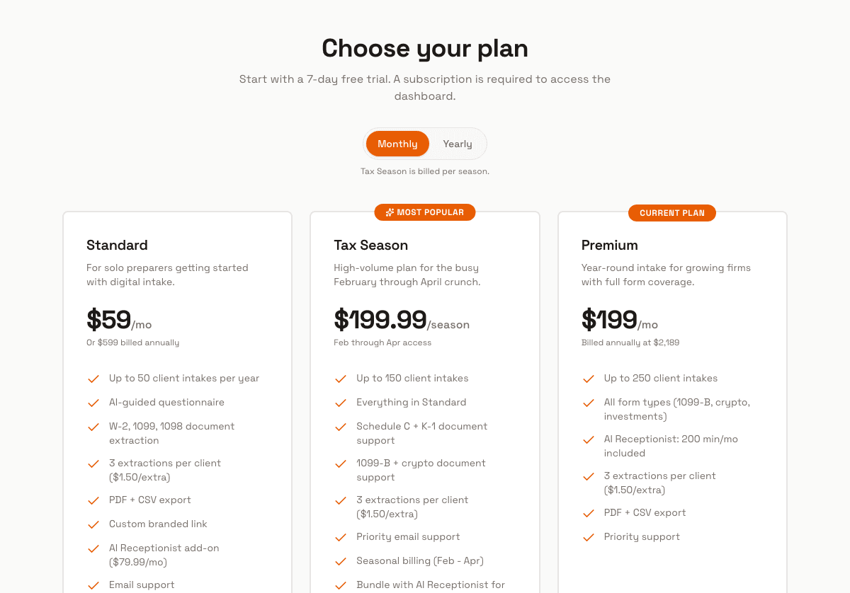
Task: Click the sparkle icon on MOST POPULAR badge
Action: pos(388,212)
